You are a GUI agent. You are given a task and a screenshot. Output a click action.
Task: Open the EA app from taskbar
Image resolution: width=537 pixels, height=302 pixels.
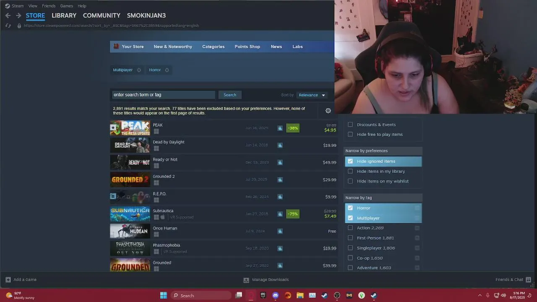coord(288,295)
